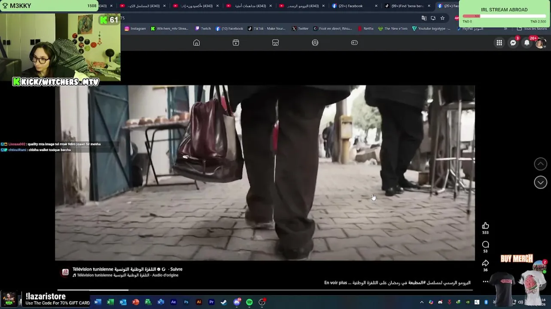Open the TikTok - Make Your bookmark
The width and height of the screenshot is (551, 309).
pyautogui.click(x=266, y=29)
